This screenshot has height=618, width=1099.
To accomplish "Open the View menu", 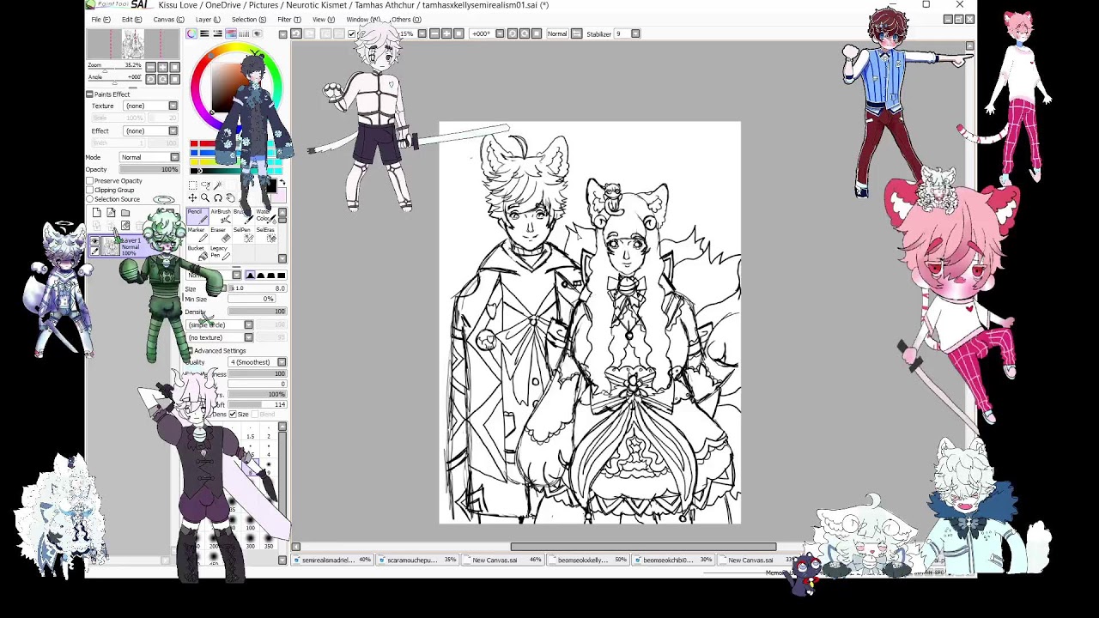I will point(323,19).
